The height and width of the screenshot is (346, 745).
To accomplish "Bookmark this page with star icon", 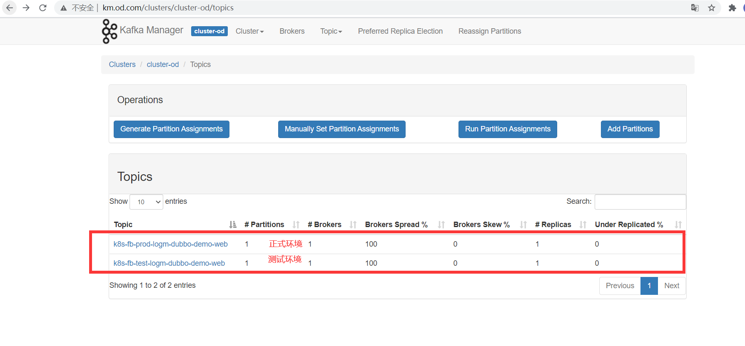I will click(x=712, y=8).
